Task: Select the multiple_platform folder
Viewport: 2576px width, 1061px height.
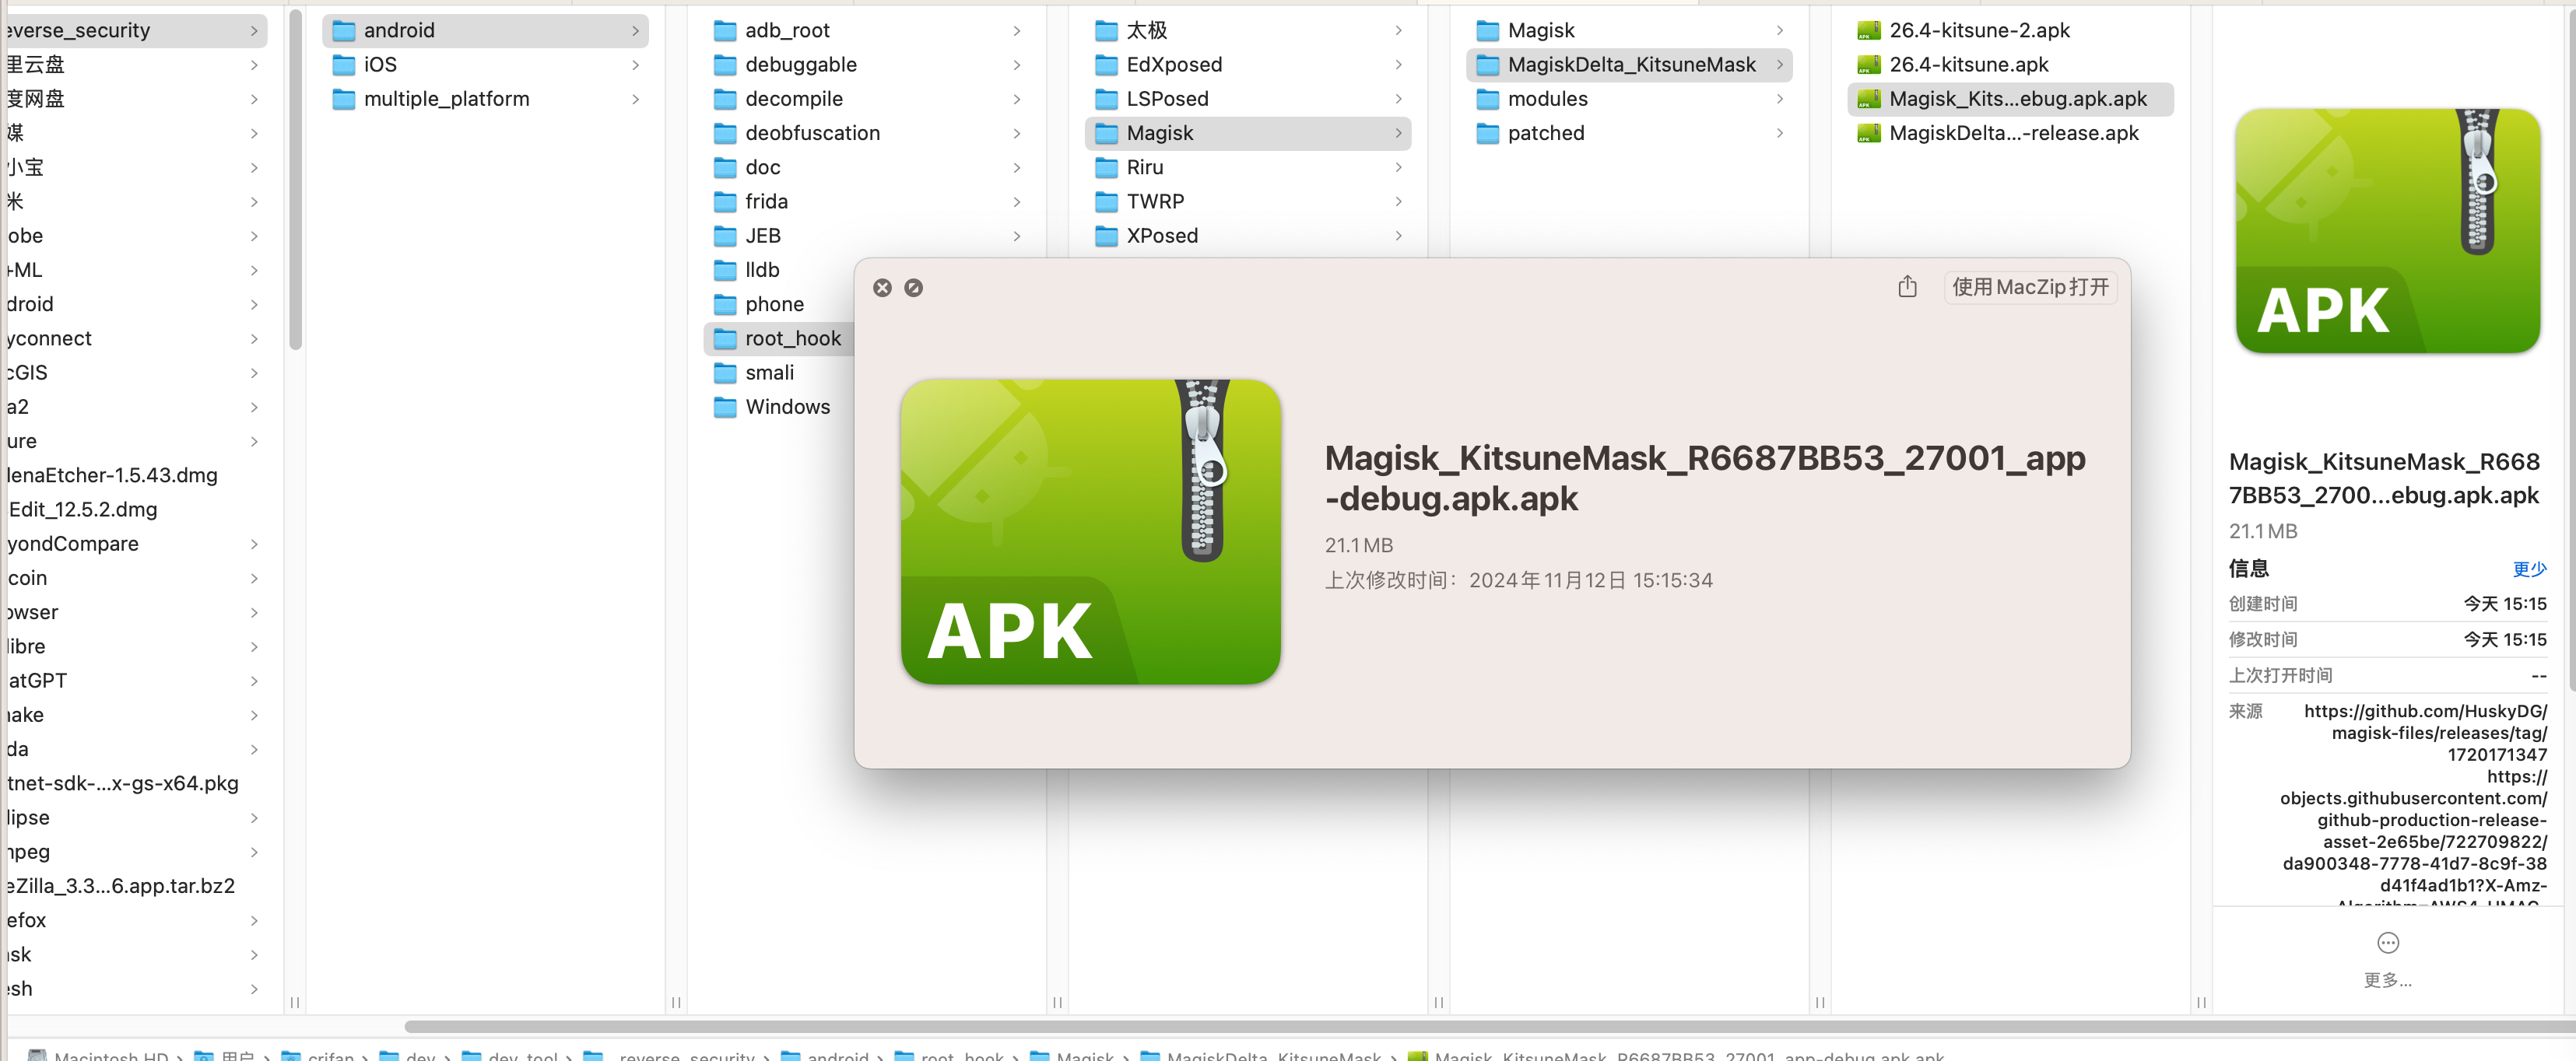Action: coord(485,99)
